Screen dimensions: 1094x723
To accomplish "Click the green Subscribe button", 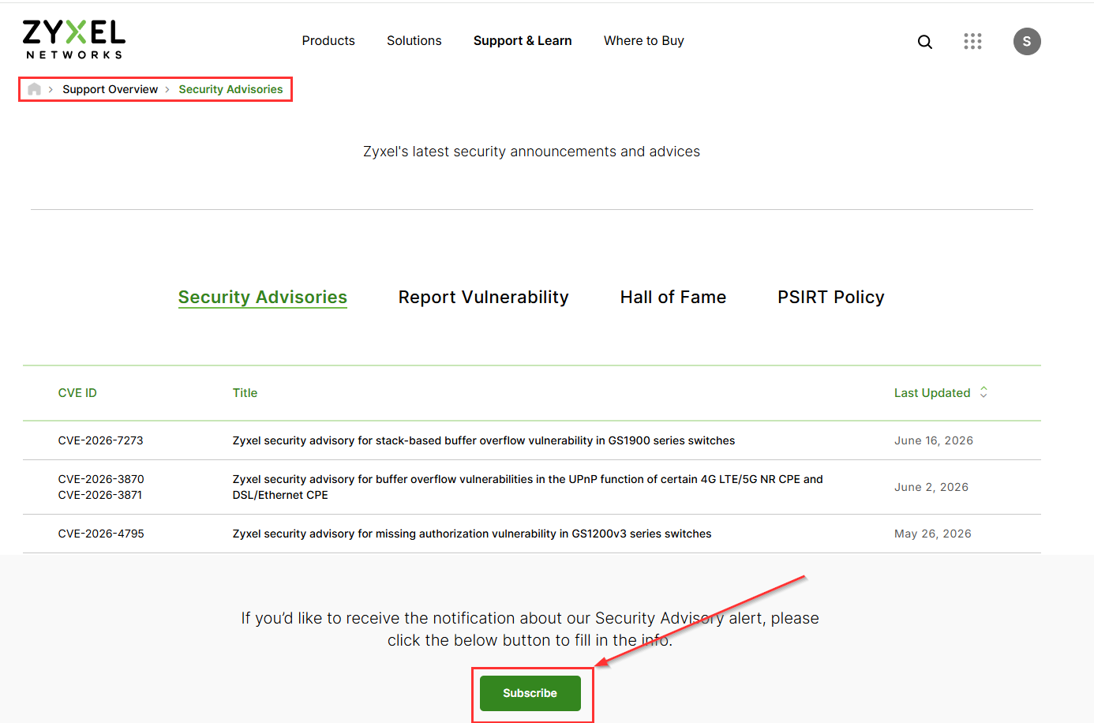I will [x=530, y=693].
